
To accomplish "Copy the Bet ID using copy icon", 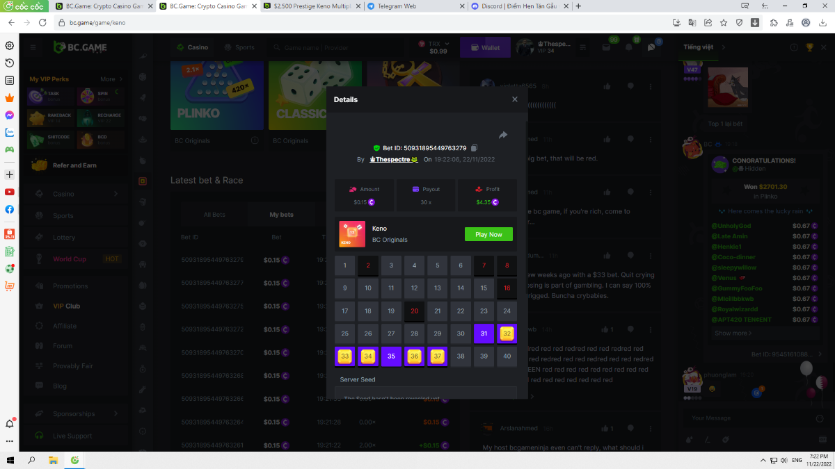I will click(x=474, y=148).
